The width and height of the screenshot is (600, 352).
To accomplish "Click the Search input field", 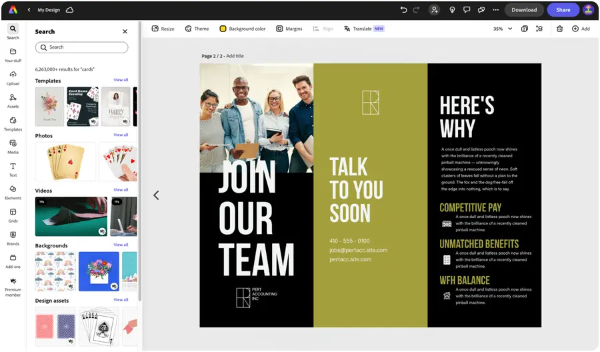I will click(x=81, y=47).
